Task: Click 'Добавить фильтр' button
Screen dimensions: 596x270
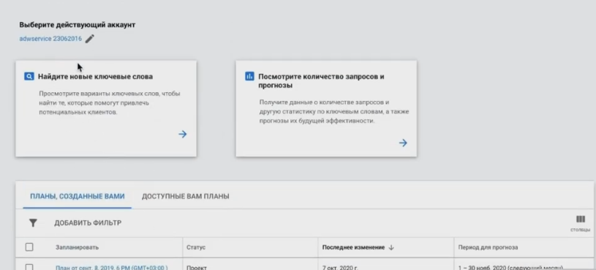Action: pyautogui.click(x=88, y=223)
